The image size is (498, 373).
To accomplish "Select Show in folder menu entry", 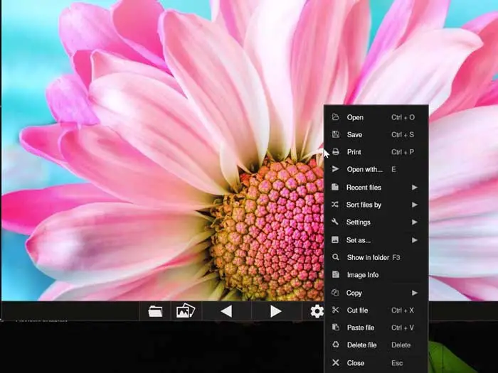I will pyautogui.click(x=376, y=257).
